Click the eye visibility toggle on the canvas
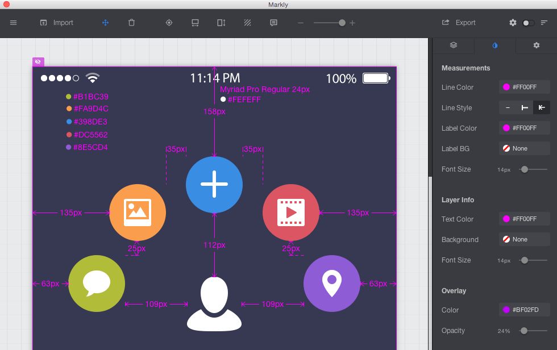 click(38, 61)
